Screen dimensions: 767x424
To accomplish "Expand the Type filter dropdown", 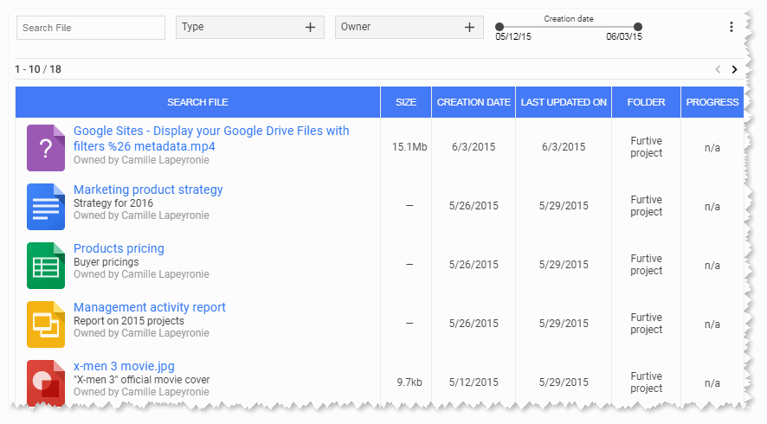I will pos(310,28).
